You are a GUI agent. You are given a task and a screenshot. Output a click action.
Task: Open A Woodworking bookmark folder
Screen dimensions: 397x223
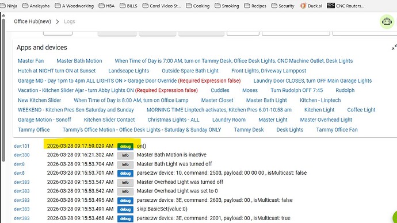(74, 6)
